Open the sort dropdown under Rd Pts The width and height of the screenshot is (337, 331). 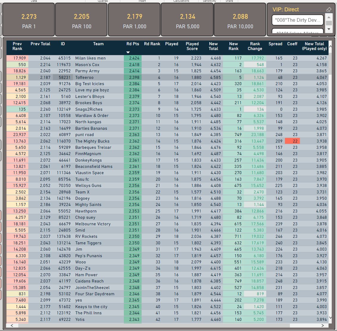point(128,52)
